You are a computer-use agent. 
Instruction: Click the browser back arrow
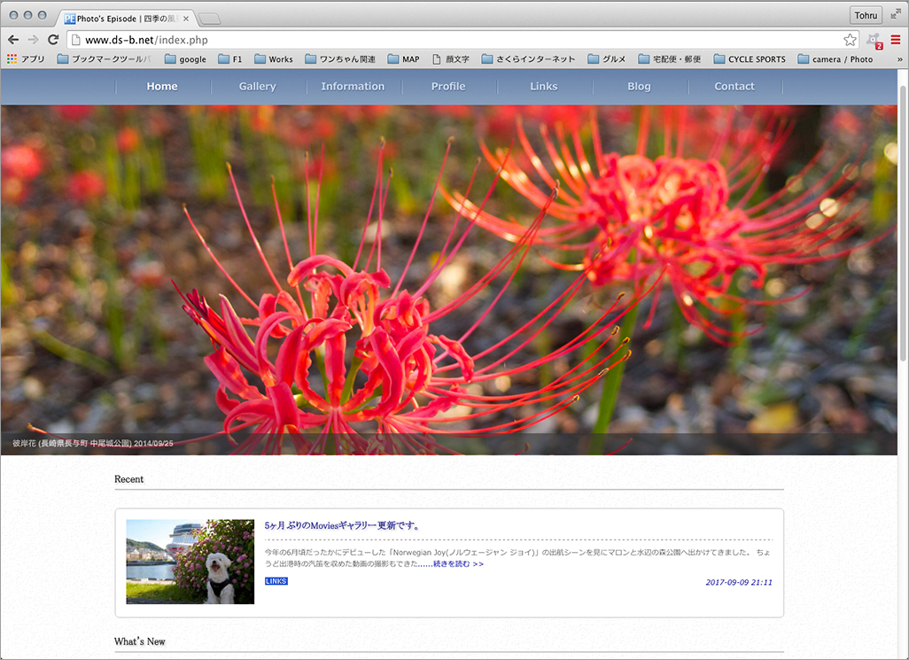click(x=12, y=40)
